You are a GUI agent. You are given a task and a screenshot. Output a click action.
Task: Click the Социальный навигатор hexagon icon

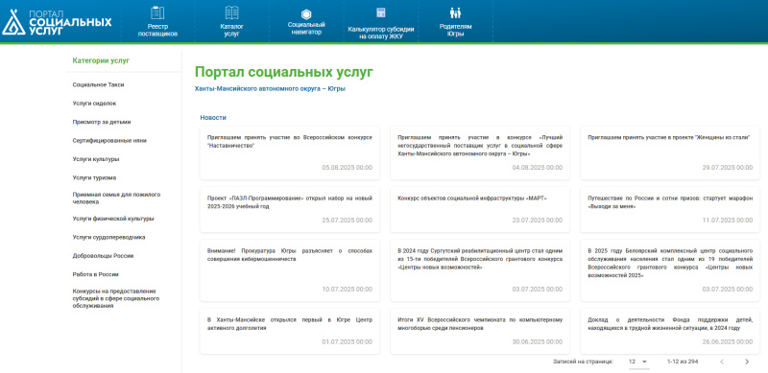click(x=306, y=14)
